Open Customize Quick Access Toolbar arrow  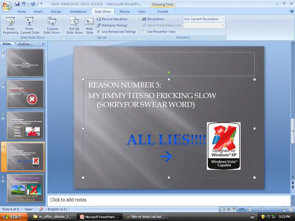[41, 4]
